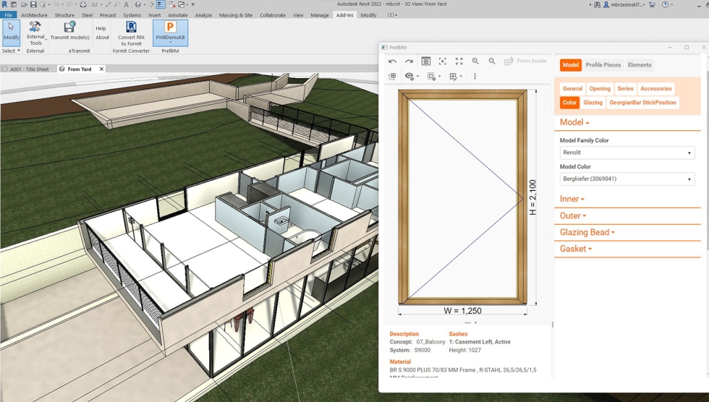Click the undo arrow in PrefBIM toolbar
The image size is (709, 402).
392,61
